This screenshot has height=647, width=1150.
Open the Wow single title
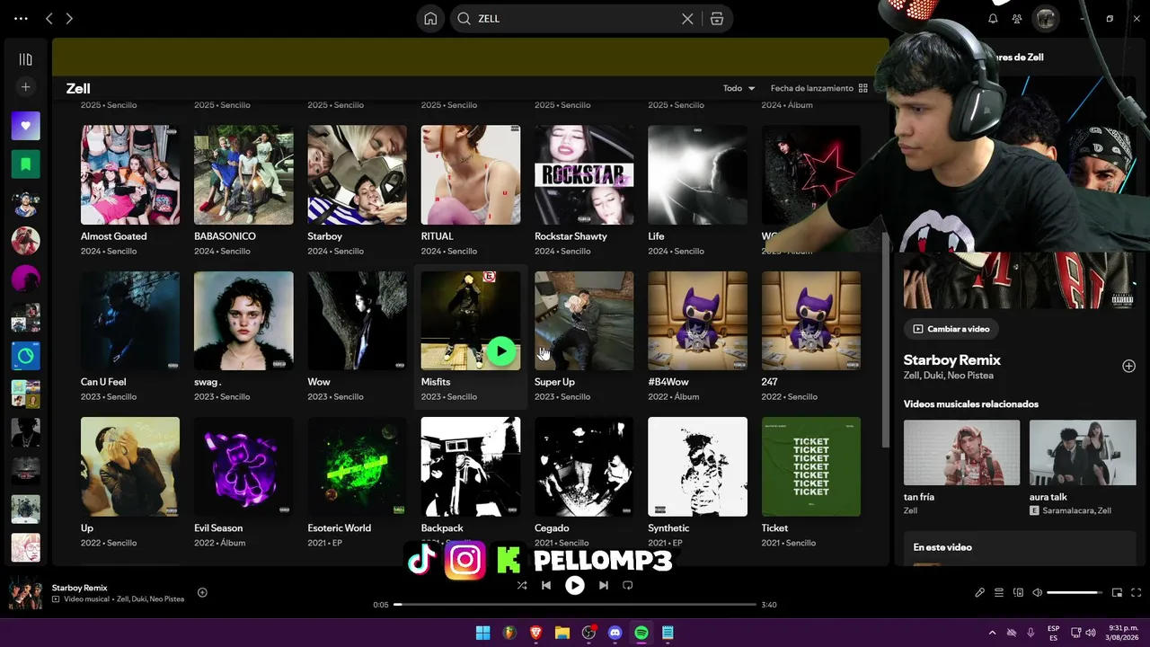point(319,382)
